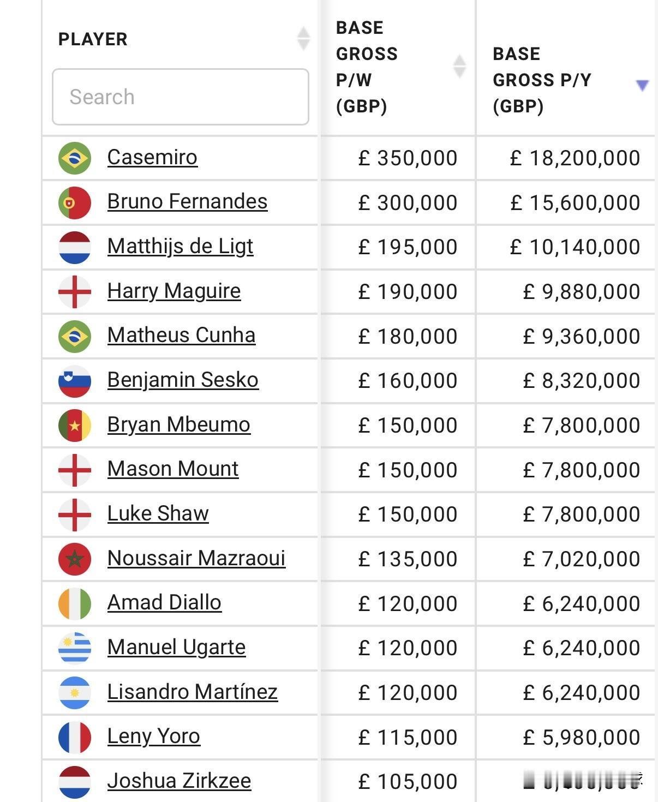
Task: Sort by Base Gross P/W arrows
Action: (x=460, y=67)
